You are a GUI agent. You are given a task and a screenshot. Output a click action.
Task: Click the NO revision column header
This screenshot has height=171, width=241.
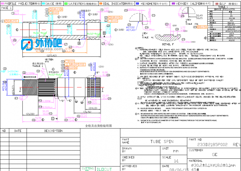click(4, 131)
